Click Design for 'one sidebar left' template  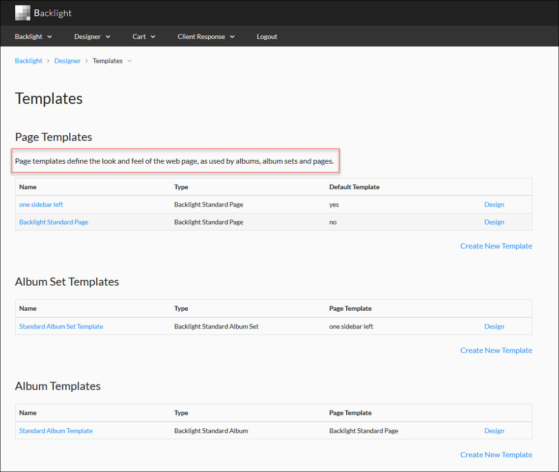(x=494, y=205)
